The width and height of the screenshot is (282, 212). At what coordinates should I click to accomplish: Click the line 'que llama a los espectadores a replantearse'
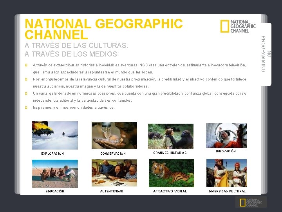tap(93, 72)
